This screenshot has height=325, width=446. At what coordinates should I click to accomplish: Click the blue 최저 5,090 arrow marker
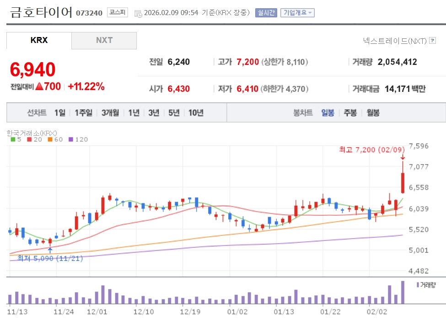[50, 250]
